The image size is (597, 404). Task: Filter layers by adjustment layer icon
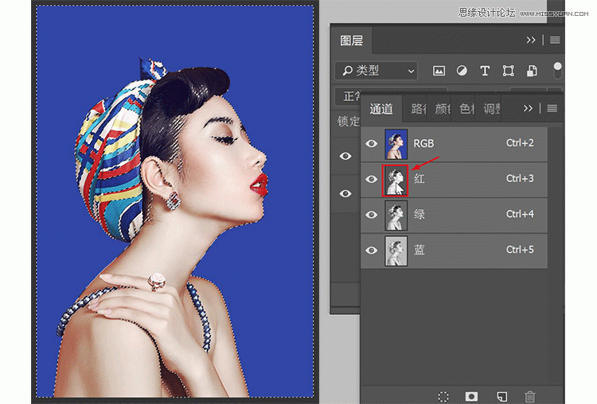point(462,71)
